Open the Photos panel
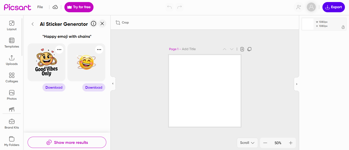 12,95
